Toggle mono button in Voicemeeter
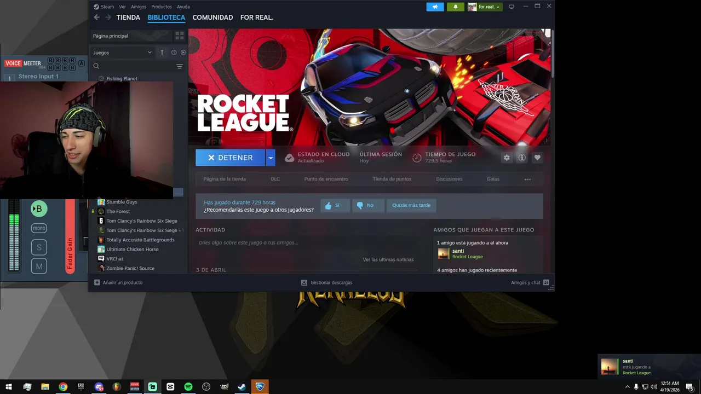Screen dimensions: 701x394 click(39, 228)
